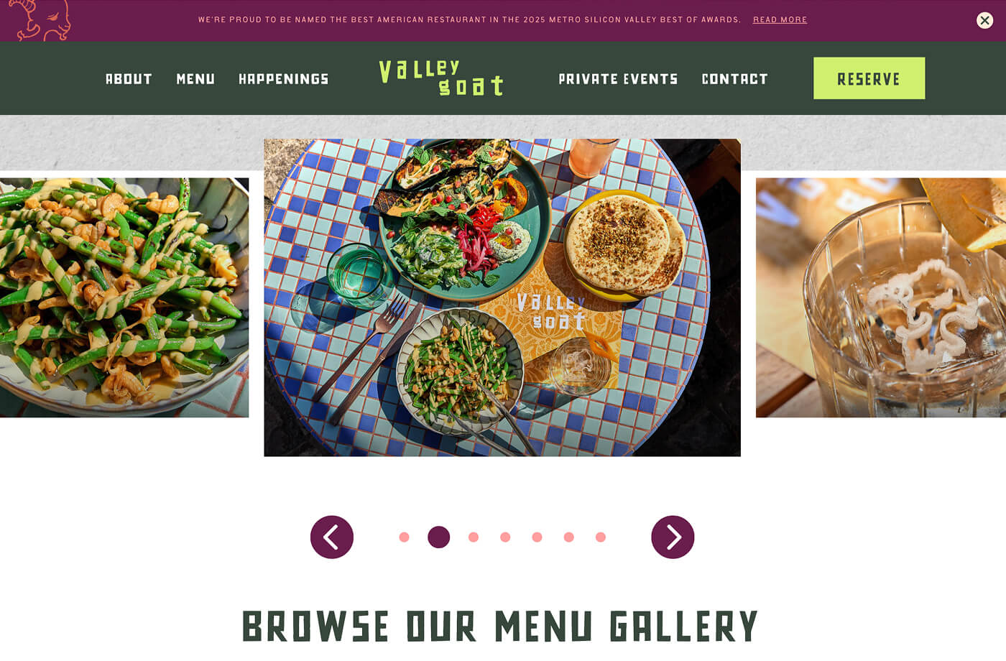Screen dimensions: 1006x661
Task: Open the Valley Goat logo home link
Action: pyautogui.click(x=441, y=78)
